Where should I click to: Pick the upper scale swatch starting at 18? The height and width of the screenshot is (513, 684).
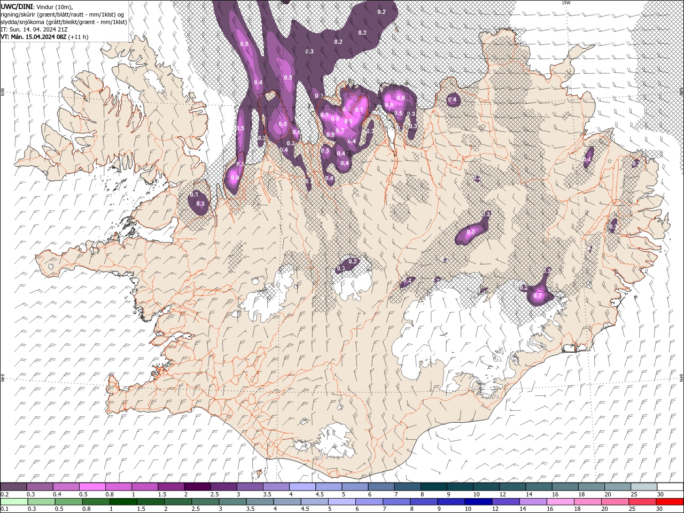[x=592, y=487]
